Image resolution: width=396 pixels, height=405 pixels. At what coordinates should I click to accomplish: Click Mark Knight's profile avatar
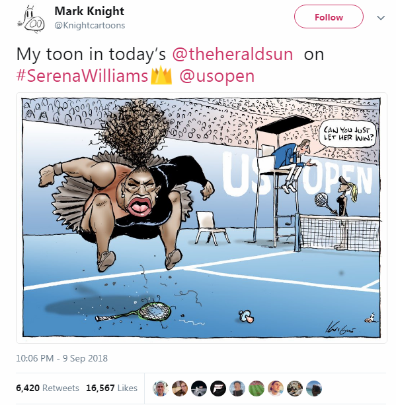[31, 18]
